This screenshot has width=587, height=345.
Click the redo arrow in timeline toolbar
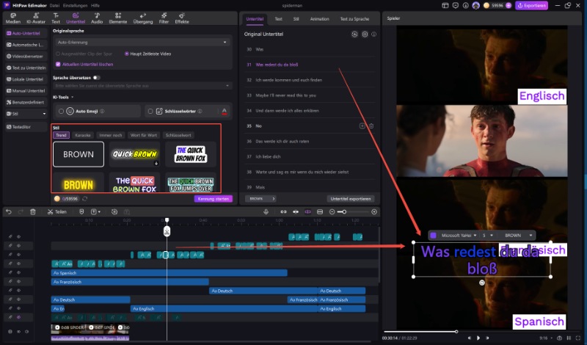[x=21, y=211]
